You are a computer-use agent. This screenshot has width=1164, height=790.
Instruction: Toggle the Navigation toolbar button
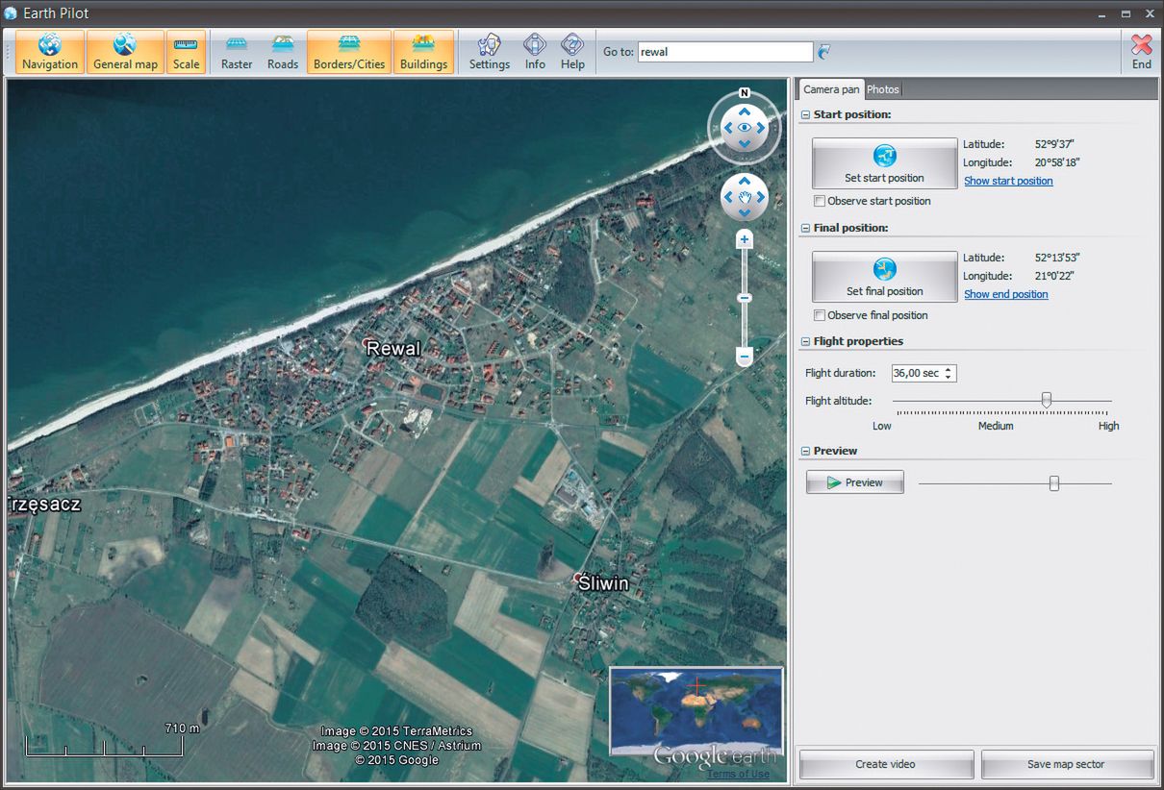(50, 52)
